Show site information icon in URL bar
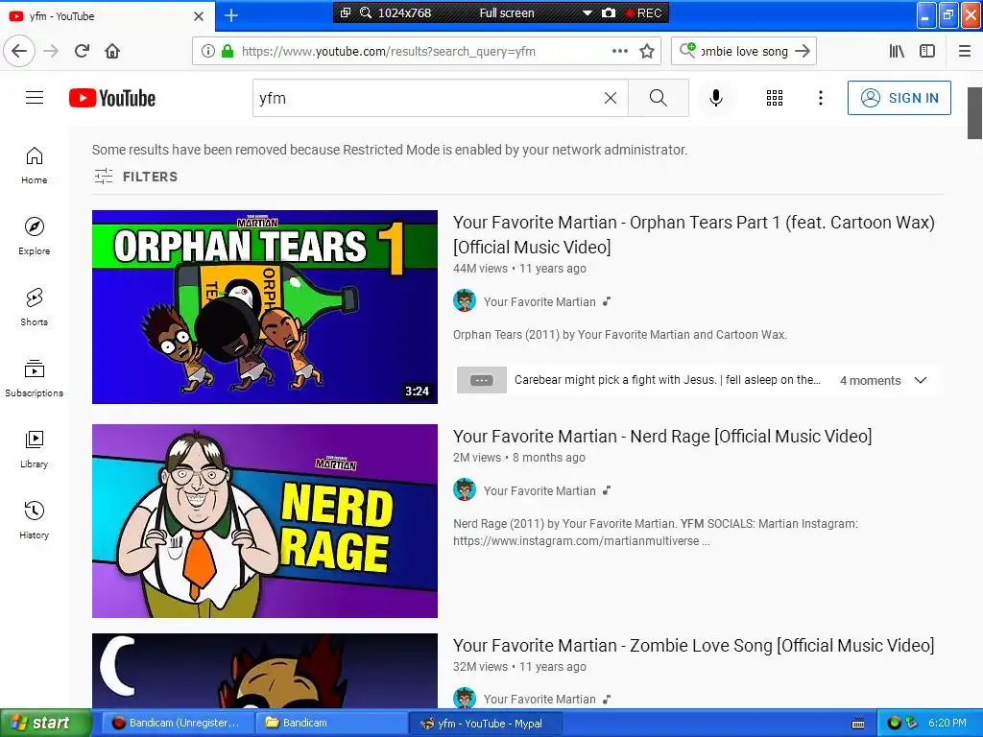This screenshot has width=983, height=737. 208,52
